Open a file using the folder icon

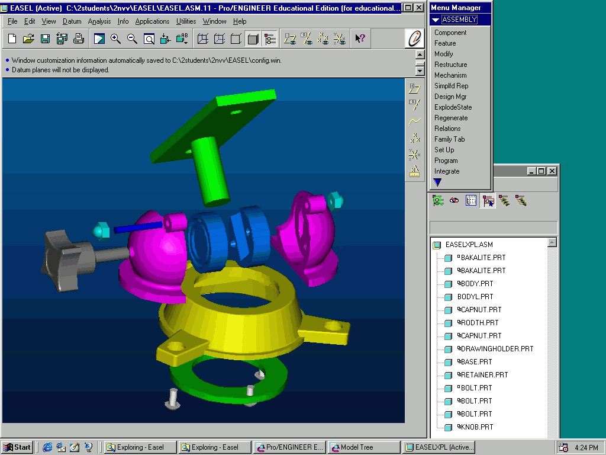coord(28,39)
